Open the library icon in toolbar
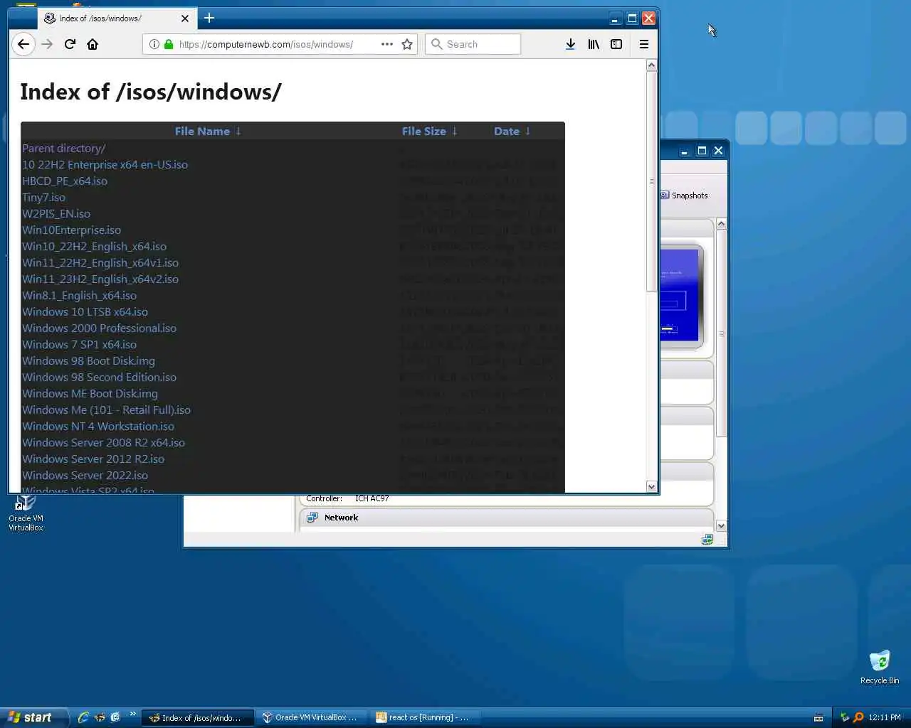Screen dimensions: 911x728 (594, 44)
